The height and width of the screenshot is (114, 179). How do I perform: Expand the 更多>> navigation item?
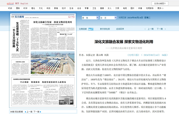160,8
